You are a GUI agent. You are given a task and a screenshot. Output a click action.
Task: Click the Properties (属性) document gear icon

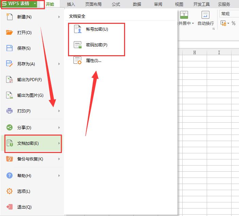78,61
